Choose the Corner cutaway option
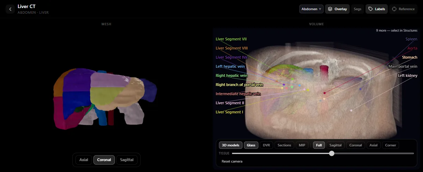 [x=391, y=145]
